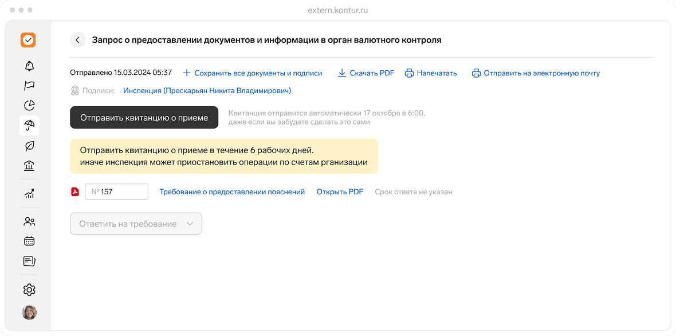Open the pie chart section in sidebar
This screenshot has width=676, height=336.
[29, 105]
